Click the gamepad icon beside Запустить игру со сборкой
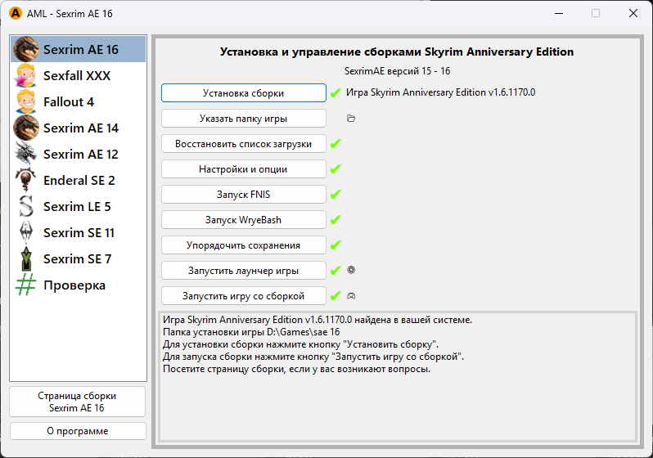The image size is (653, 458). pyautogui.click(x=351, y=296)
